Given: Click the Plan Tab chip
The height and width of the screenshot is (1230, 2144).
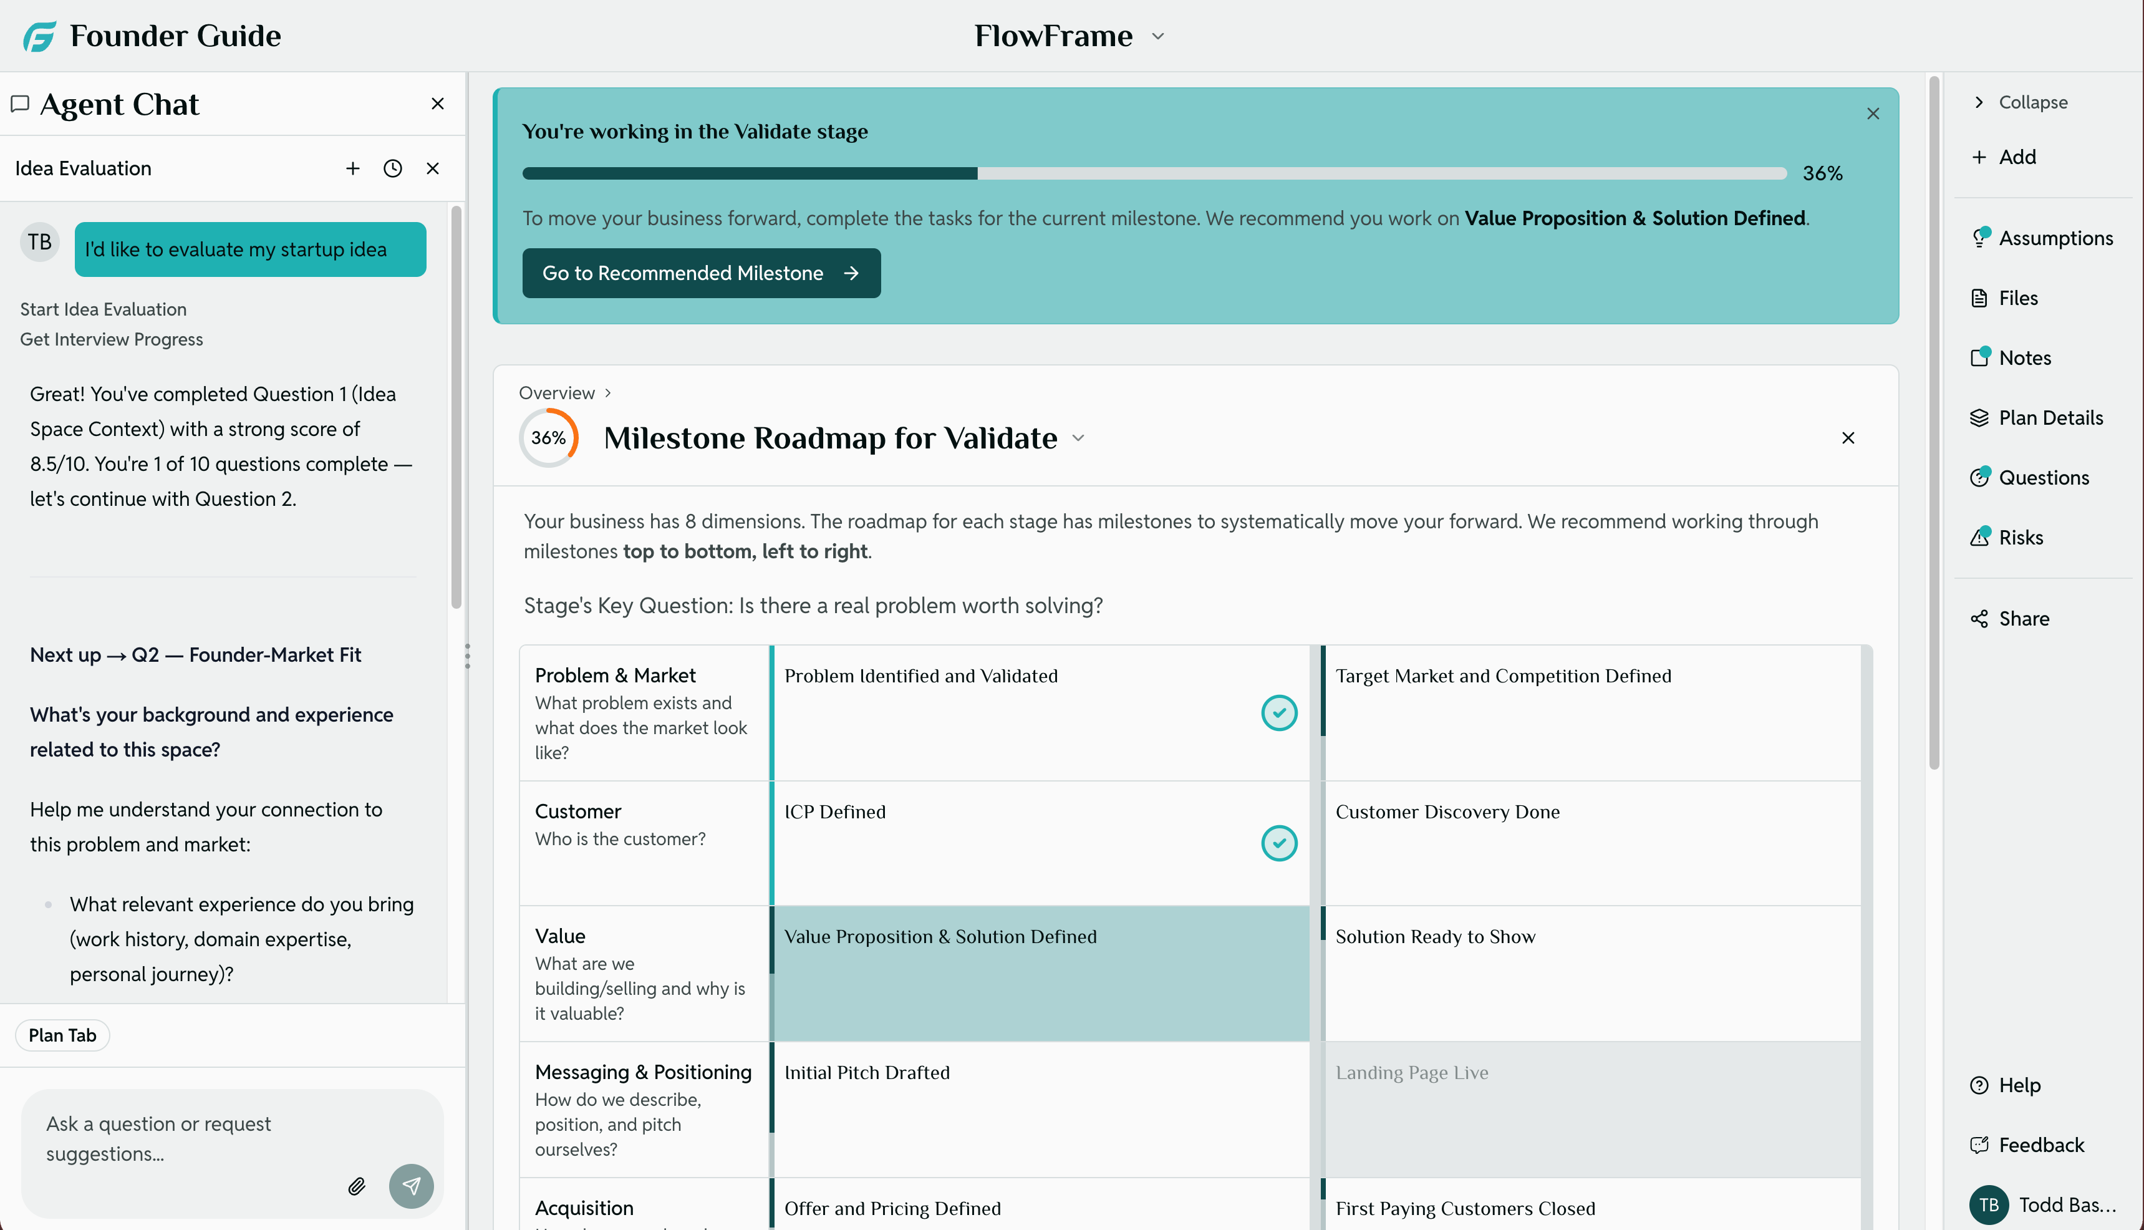Looking at the screenshot, I should coord(62,1035).
